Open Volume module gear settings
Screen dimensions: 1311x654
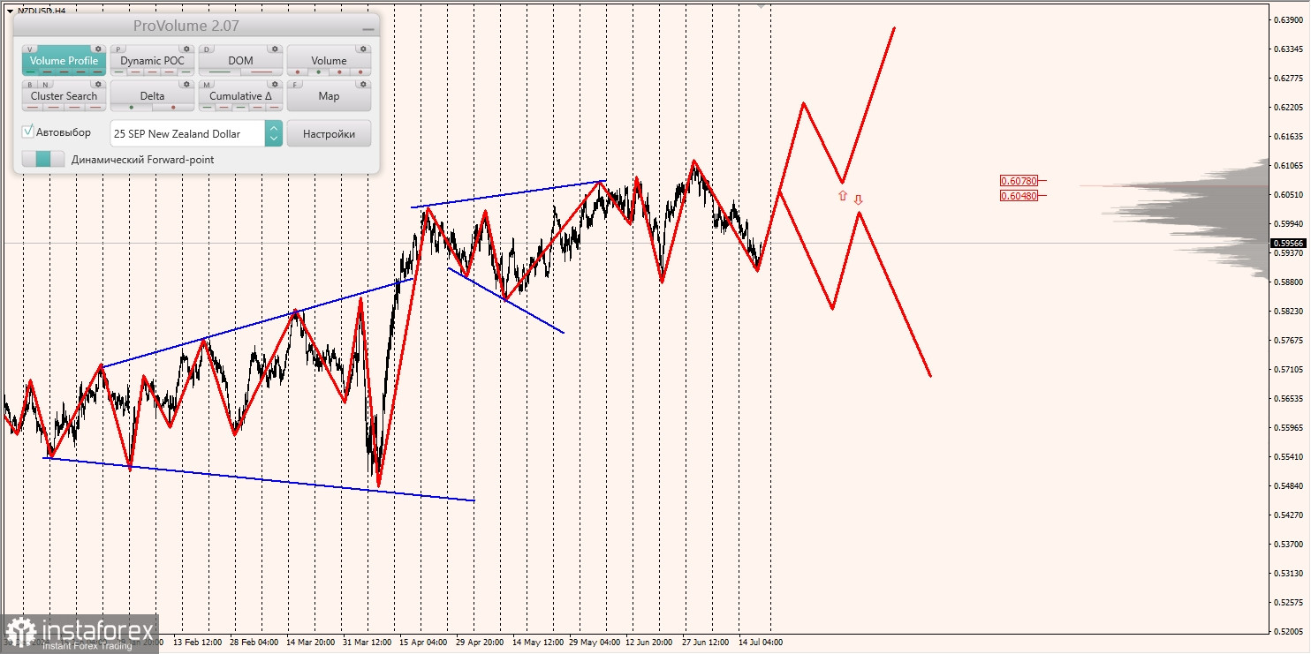point(363,49)
